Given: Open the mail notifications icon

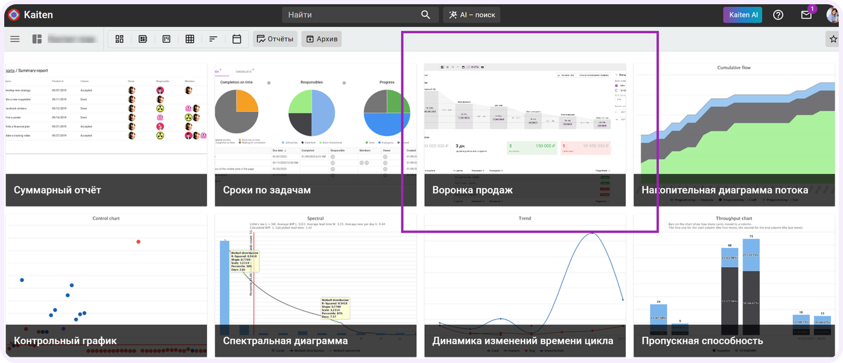Looking at the screenshot, I should pyautogui.click(x=806, y=15).
